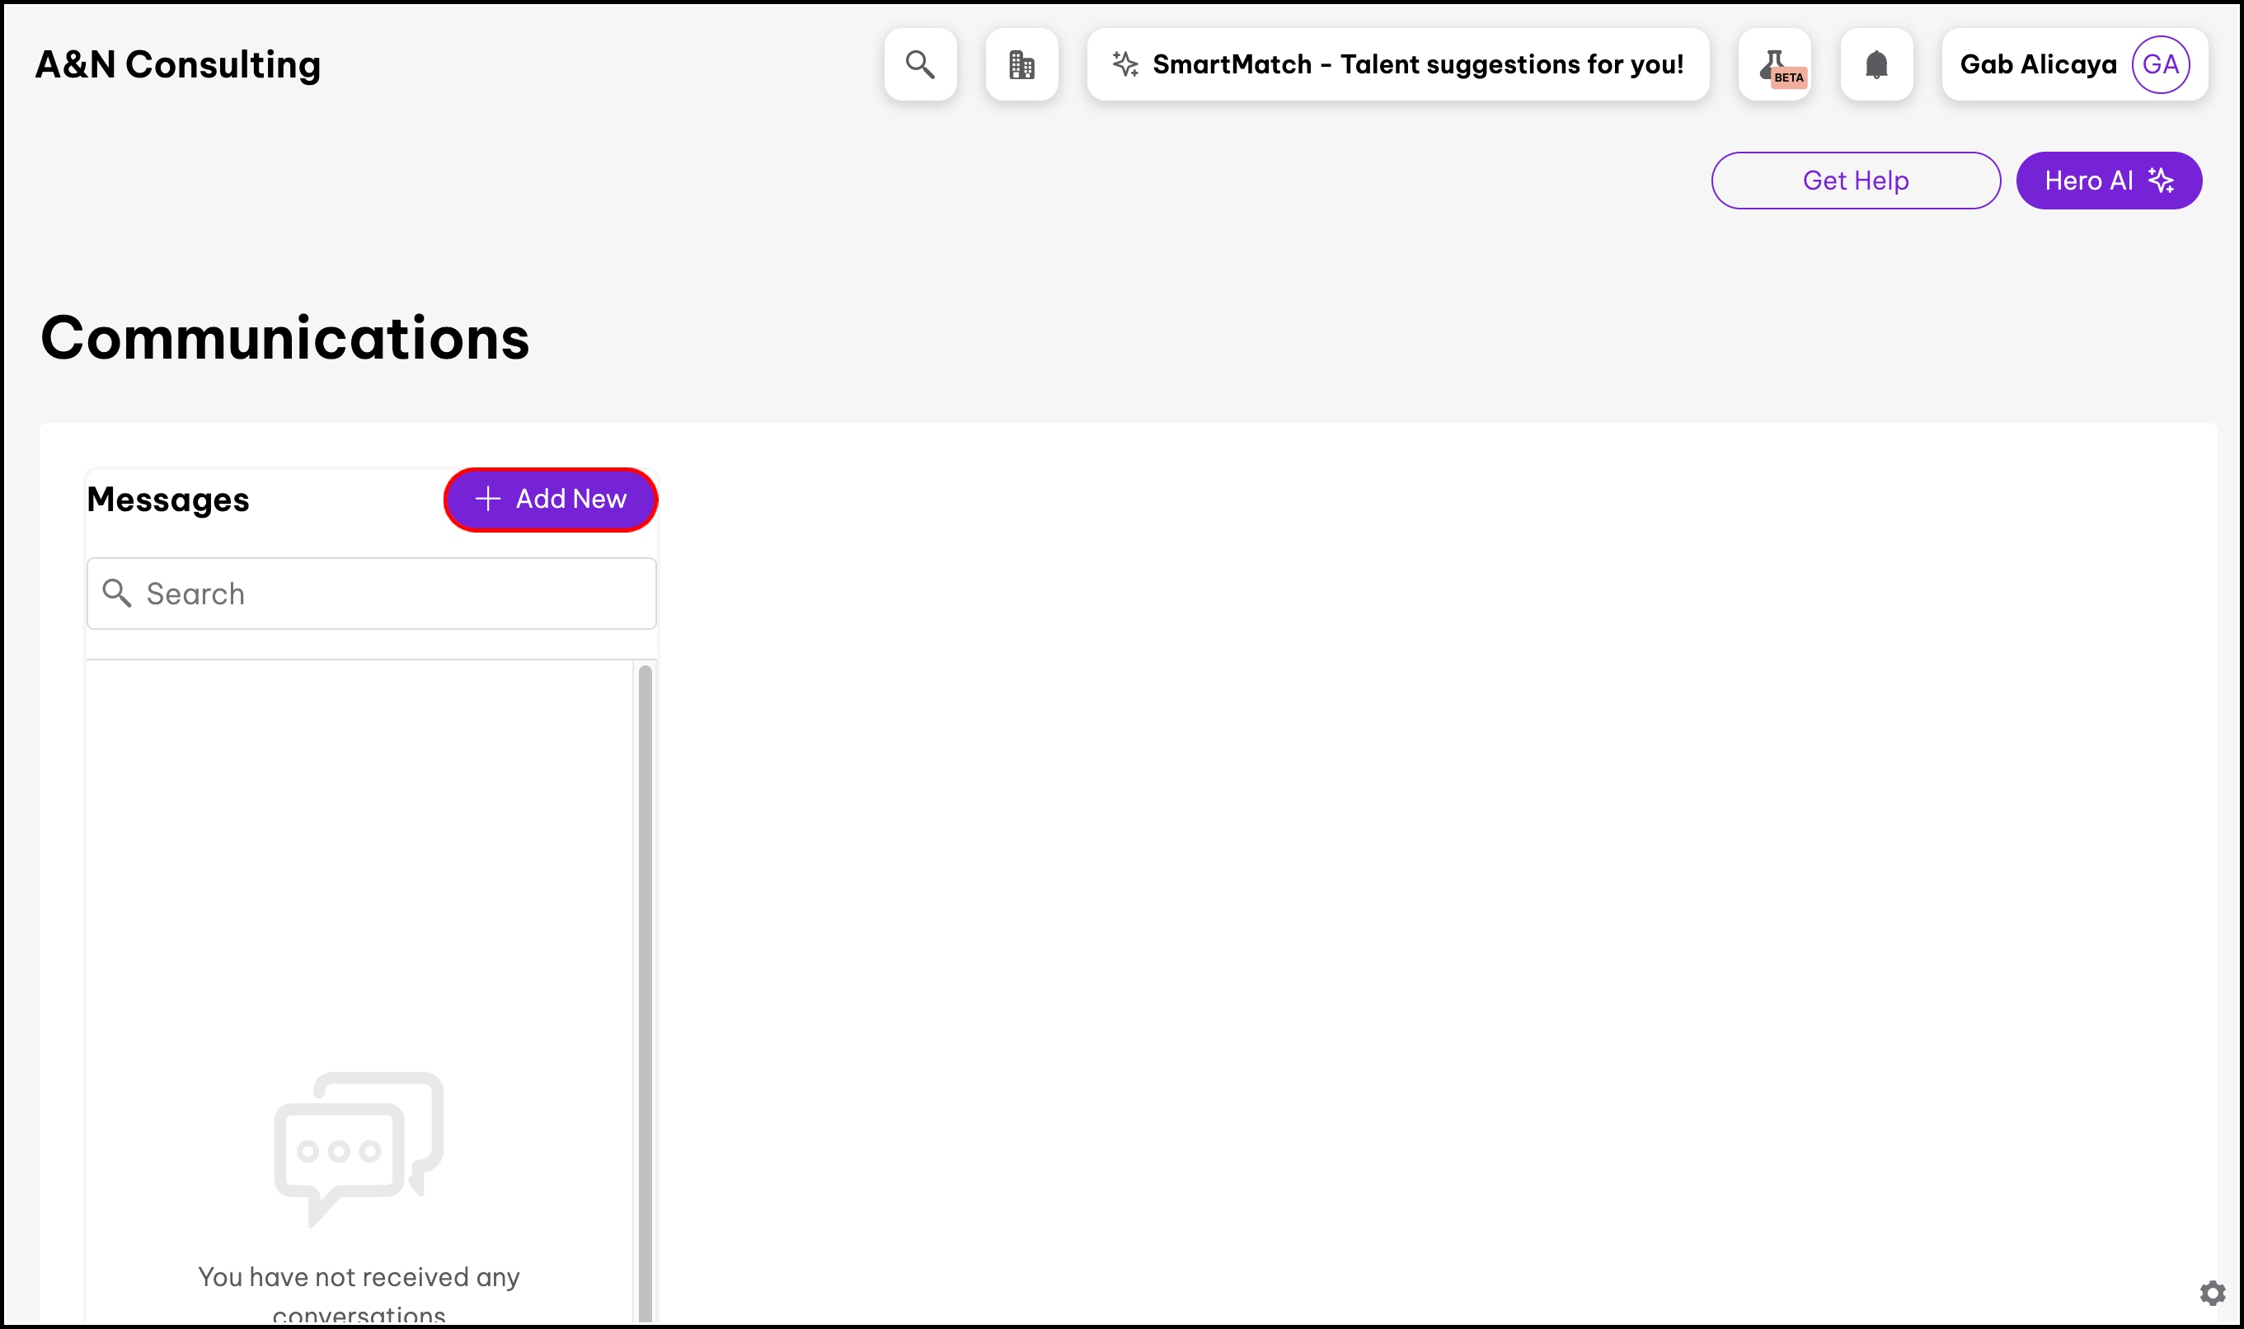Click the sparkle icon on Hero AI

pos(2161,180)
